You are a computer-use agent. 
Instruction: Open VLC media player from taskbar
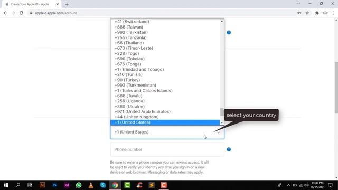[91, 185]
